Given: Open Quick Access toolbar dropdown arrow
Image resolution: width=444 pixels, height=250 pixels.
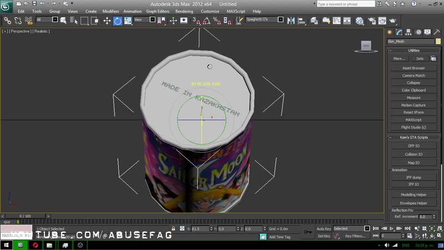Looking at the screenshot, I should click(x=72, y=4).
